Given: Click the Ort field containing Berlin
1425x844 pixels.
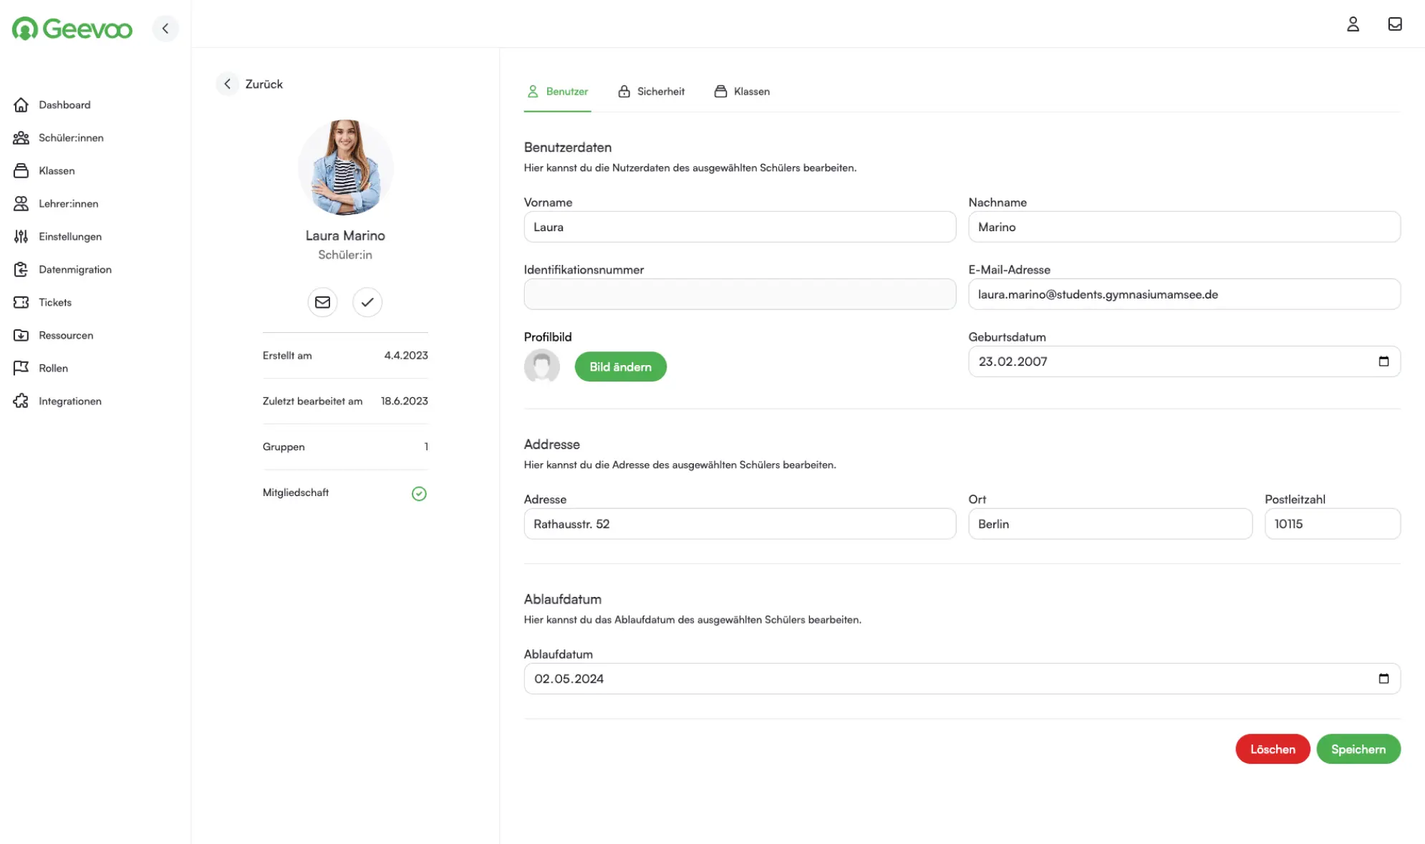Looking at the screenshot, I should click(x=1110, y=524).
